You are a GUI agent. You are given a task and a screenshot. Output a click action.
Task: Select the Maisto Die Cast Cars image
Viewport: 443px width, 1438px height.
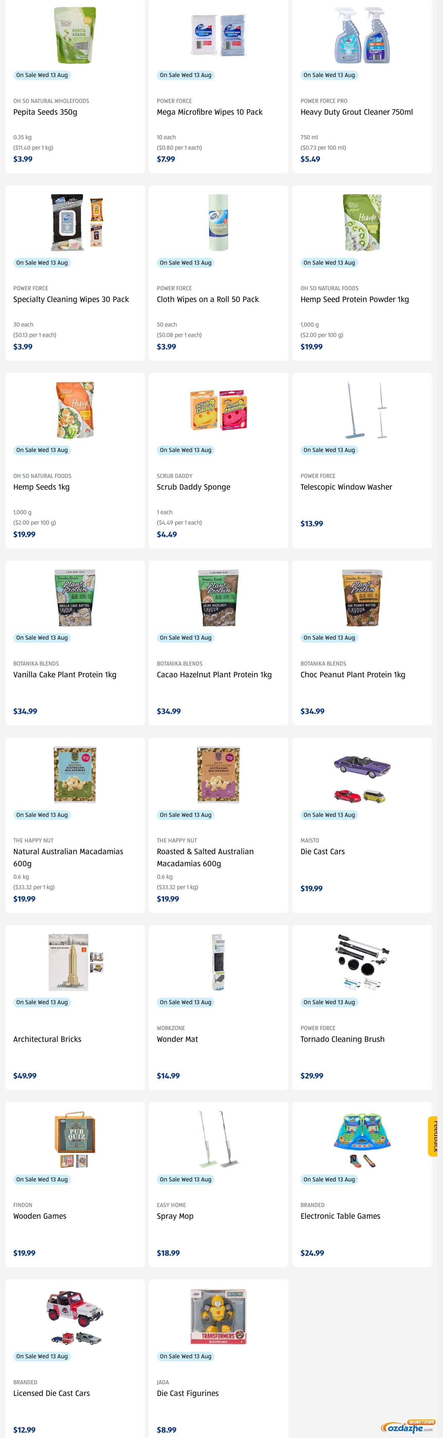(362, 779)
